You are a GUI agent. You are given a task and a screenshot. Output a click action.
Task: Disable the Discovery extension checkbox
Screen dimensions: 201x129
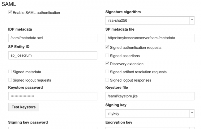[107, 64]
